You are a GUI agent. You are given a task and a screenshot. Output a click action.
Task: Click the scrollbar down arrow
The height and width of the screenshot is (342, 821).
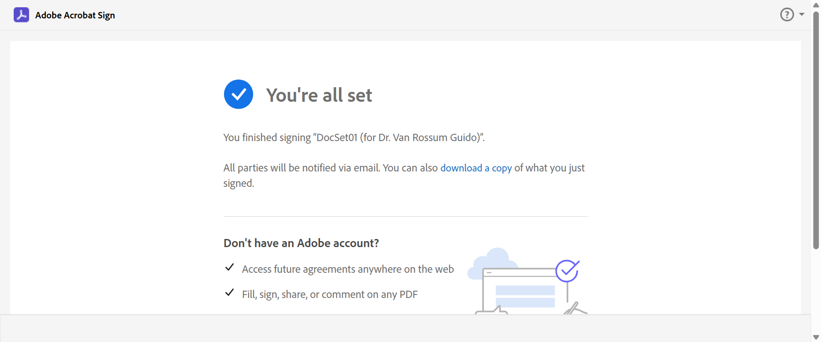(816, 337)
